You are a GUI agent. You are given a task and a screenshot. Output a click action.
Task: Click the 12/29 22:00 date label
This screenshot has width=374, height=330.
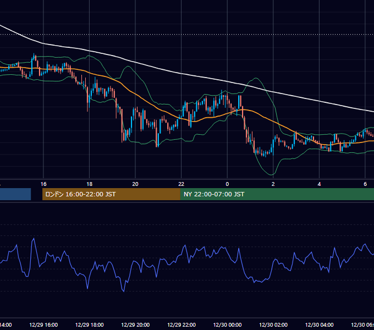click(x=182, y=324)
